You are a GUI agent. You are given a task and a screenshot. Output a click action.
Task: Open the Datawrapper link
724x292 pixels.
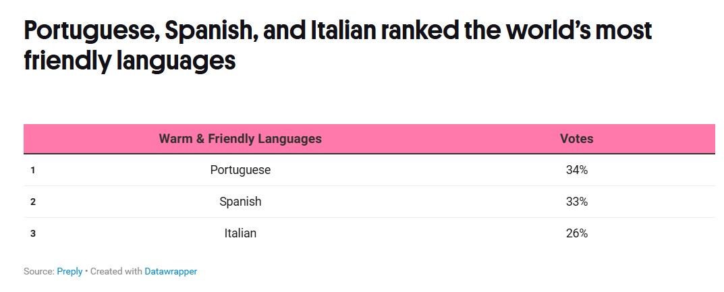click(x=171, y=271)
